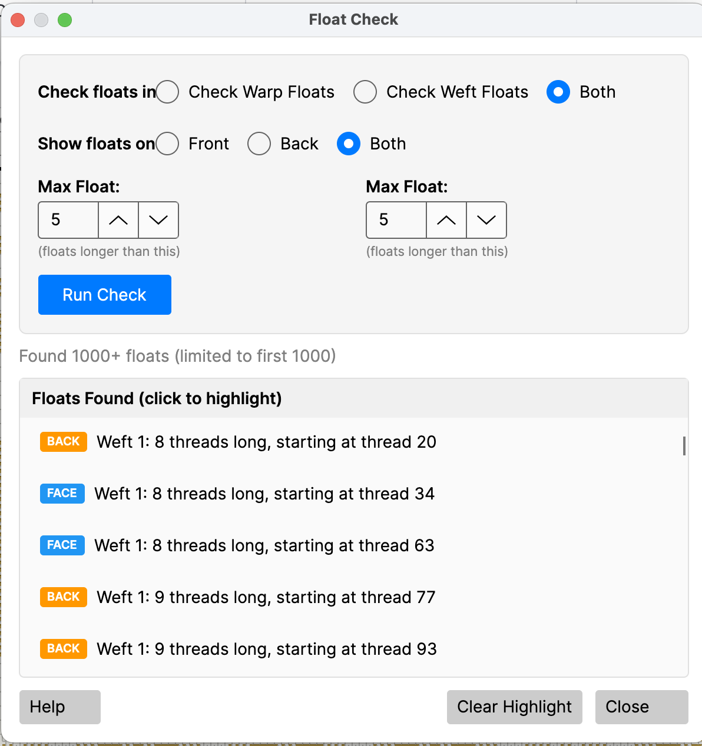Increase left Max Float value
Viewport: 702px width, 746px height.
point(118,220)
